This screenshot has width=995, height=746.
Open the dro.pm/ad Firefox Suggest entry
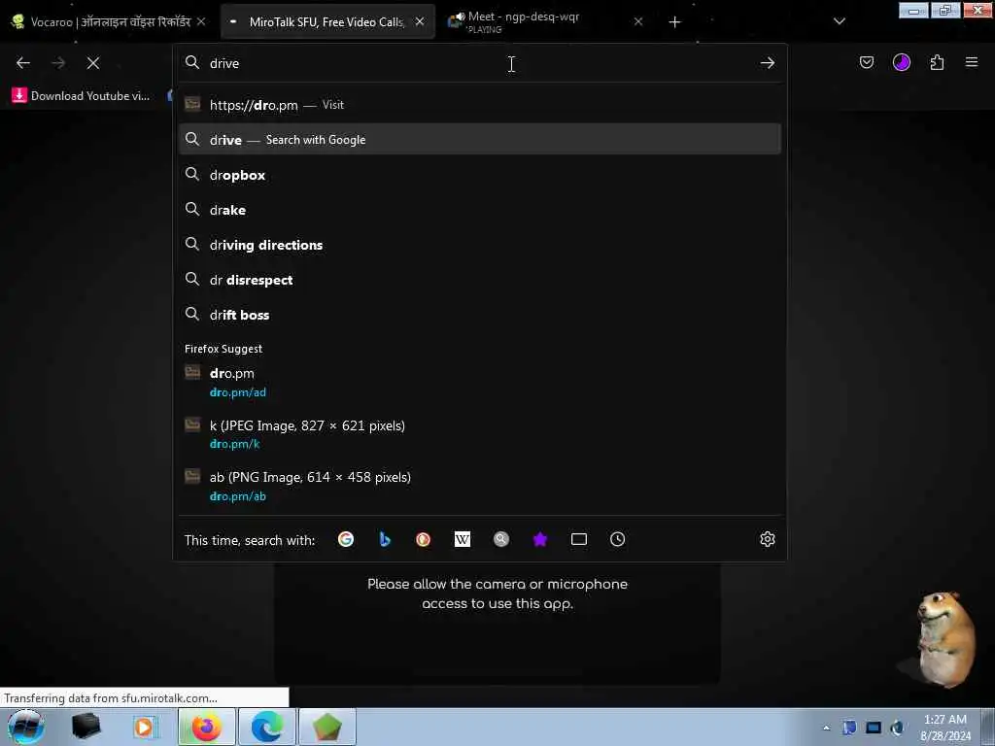tap(480, 382)
